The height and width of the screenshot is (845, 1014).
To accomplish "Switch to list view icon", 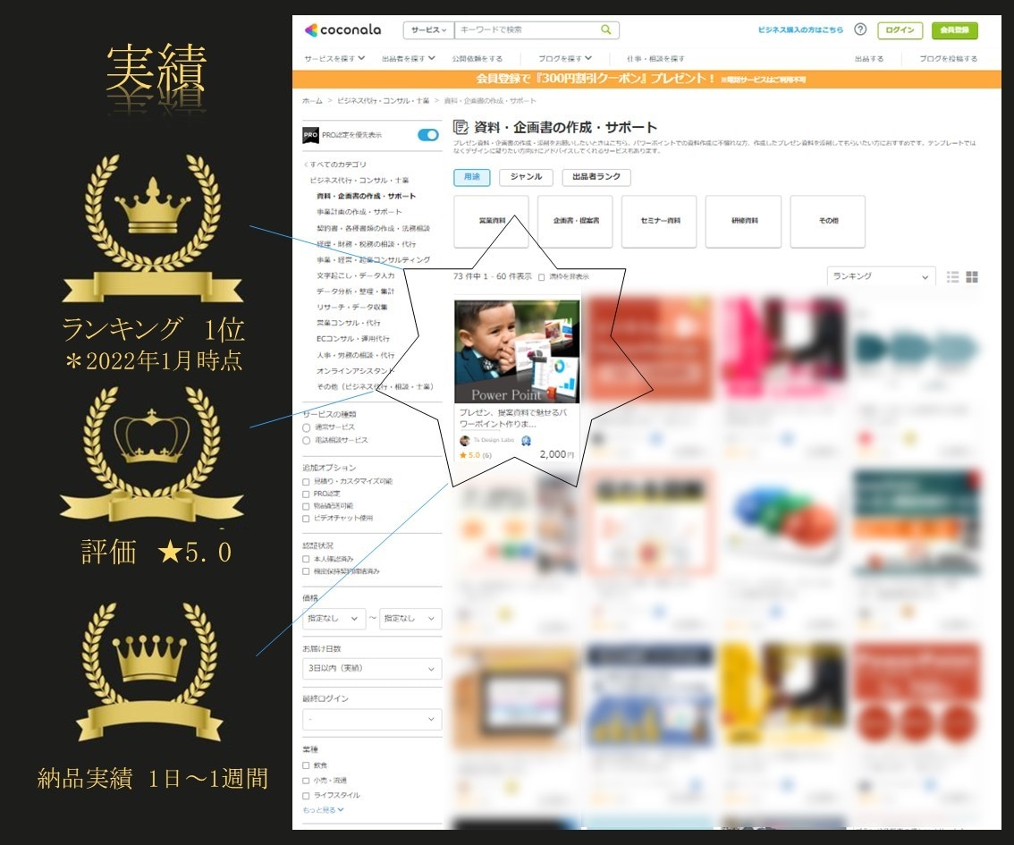I will click(952, 276).
